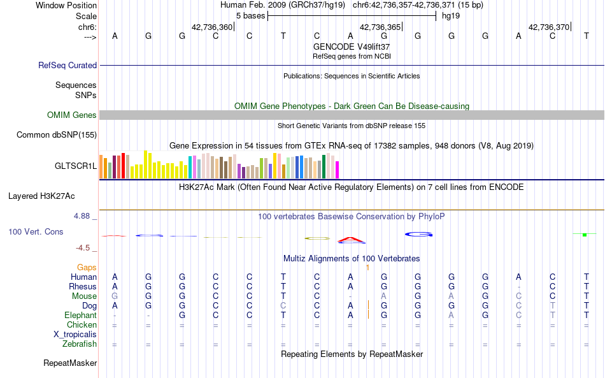Click Repeating Elements by RepeatMasker title
605x378 pixels.
[x=352, y=354]
